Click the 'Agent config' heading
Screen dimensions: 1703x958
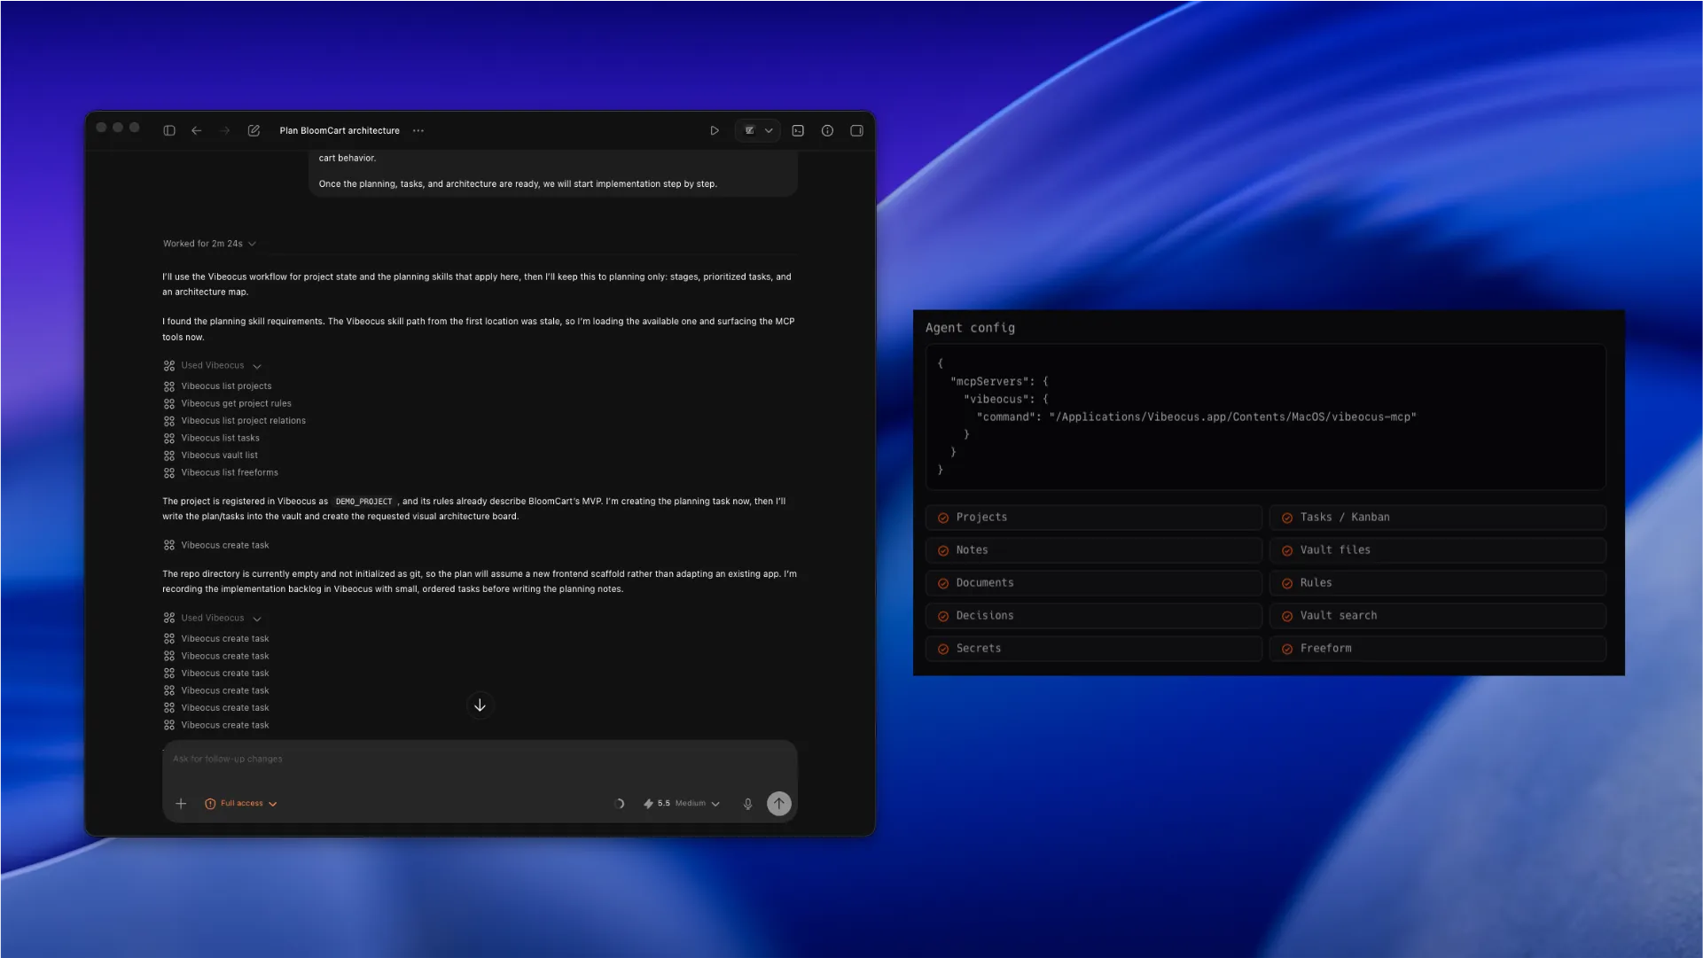pos(970,328)
